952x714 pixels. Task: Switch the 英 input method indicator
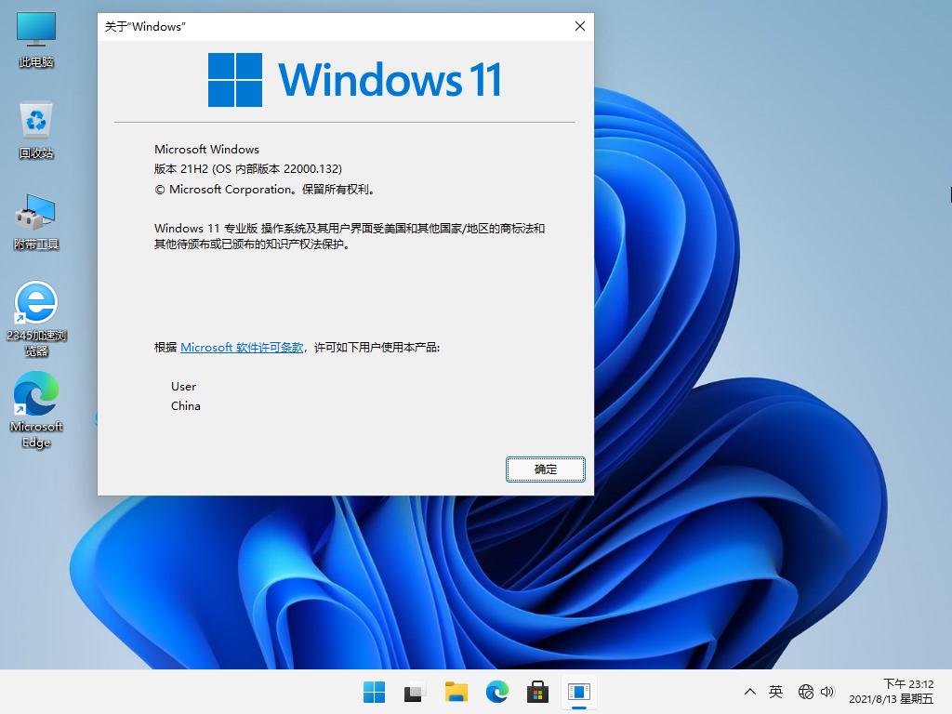click(776, 692)
